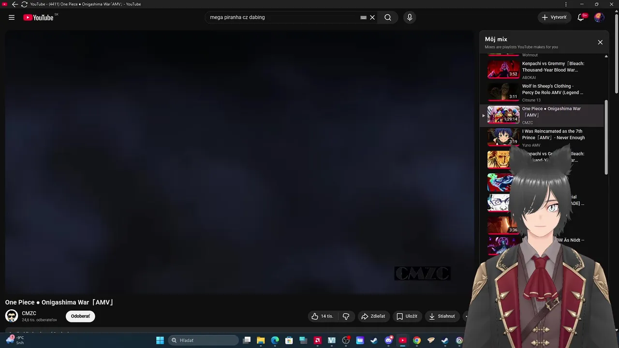Open the Vytvoriť create menu
Screen dimensions: 619x348
click(x=554, y=17)
